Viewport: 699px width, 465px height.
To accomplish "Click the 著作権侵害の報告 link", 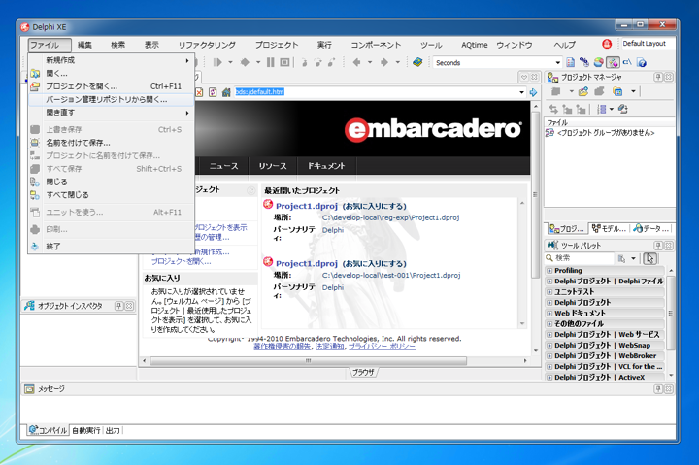I will click(283, 347).
